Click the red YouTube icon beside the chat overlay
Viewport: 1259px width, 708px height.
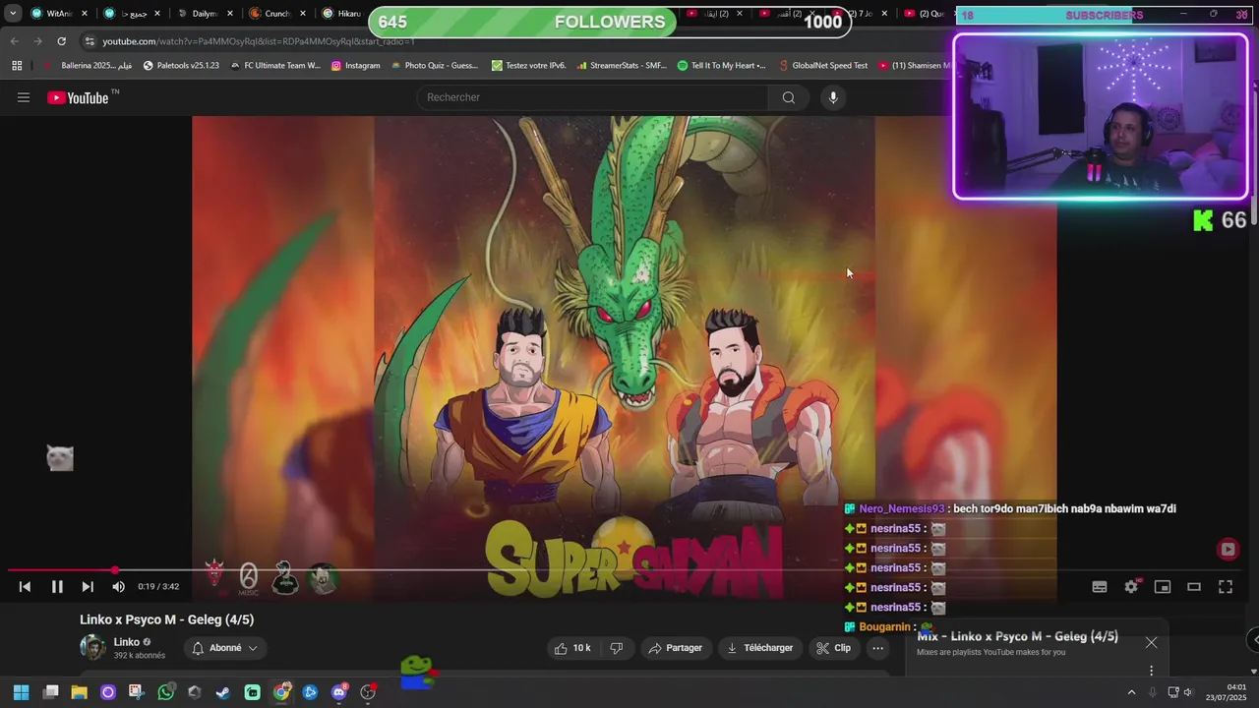pos(1228,550)
